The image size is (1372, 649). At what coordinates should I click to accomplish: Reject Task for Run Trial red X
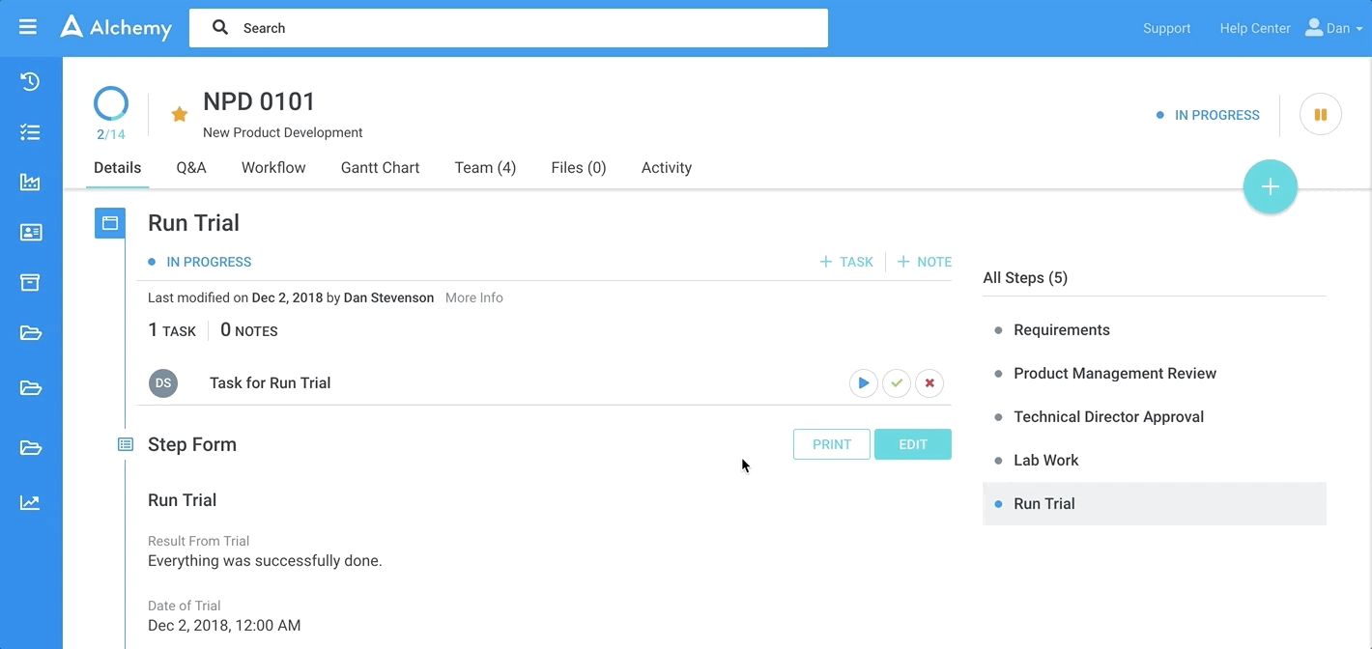point(929,383)
